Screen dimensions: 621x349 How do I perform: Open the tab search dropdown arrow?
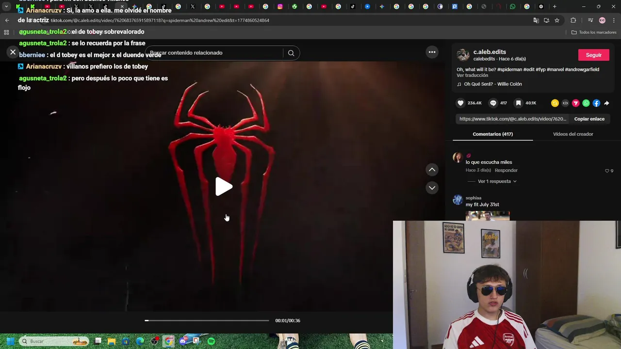(x=6, y=7)
